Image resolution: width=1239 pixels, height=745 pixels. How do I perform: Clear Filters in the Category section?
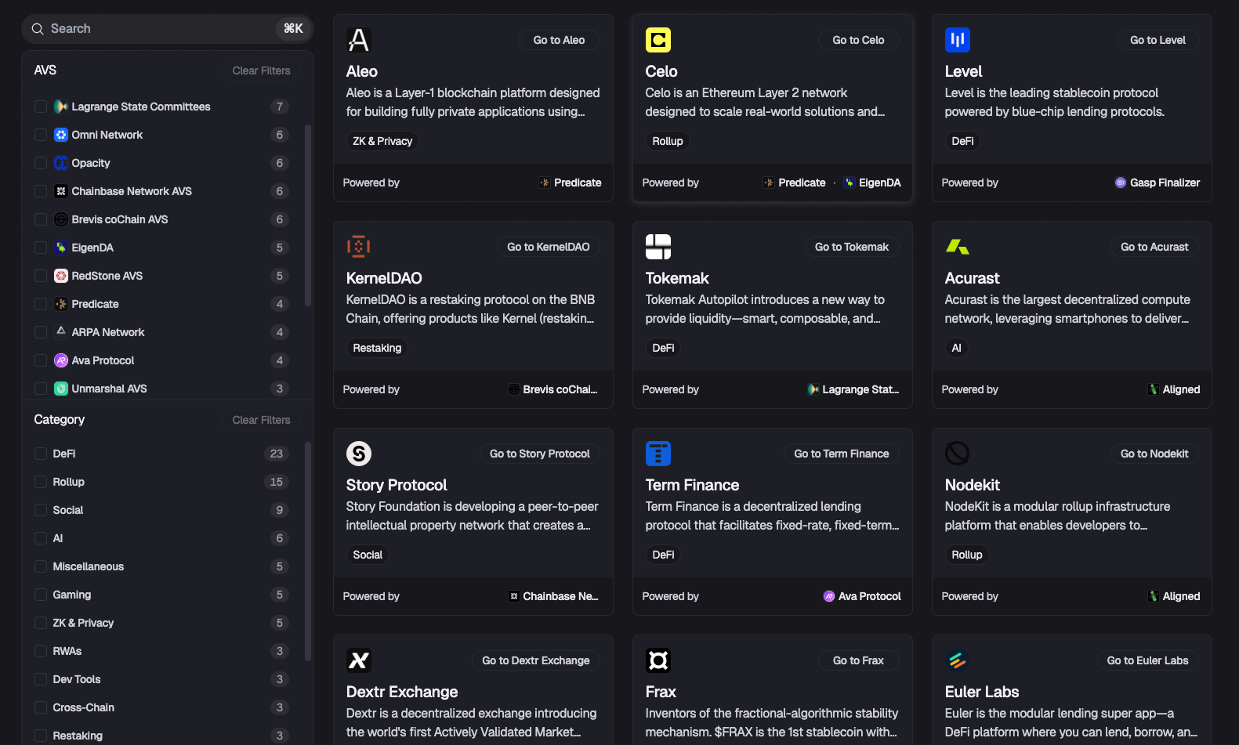pyautogui.click(x=261, y=420)
